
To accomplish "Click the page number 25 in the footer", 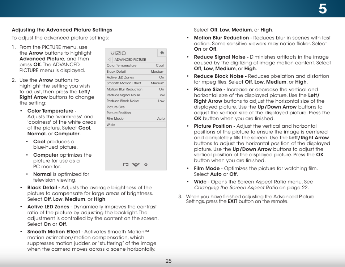I will pyautogui.click(x=169, y=261).
